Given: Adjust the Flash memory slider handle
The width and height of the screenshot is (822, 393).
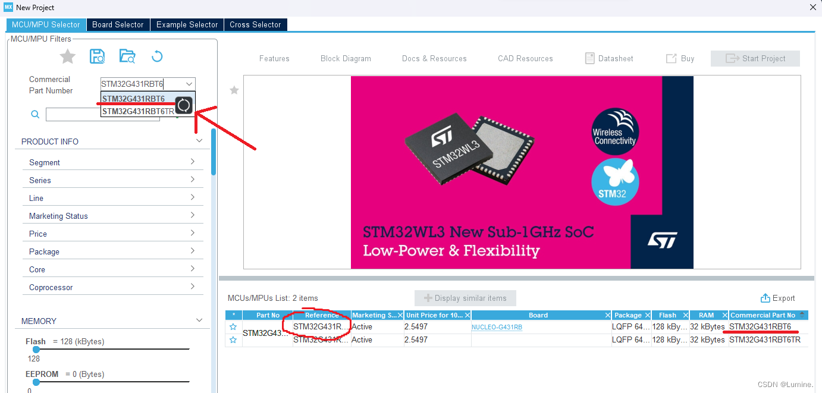Looking at the screenshot, I should pyautogui.click(x=36, y=349).
